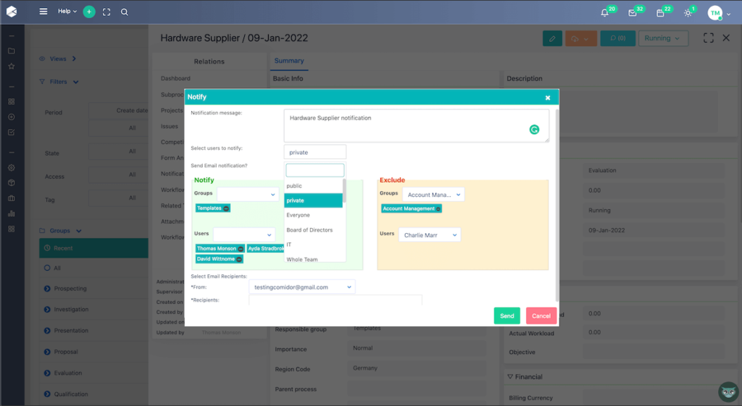Toggle the fullscreen icon next to plus
The image size is (742, 406).
click(107, 12)
